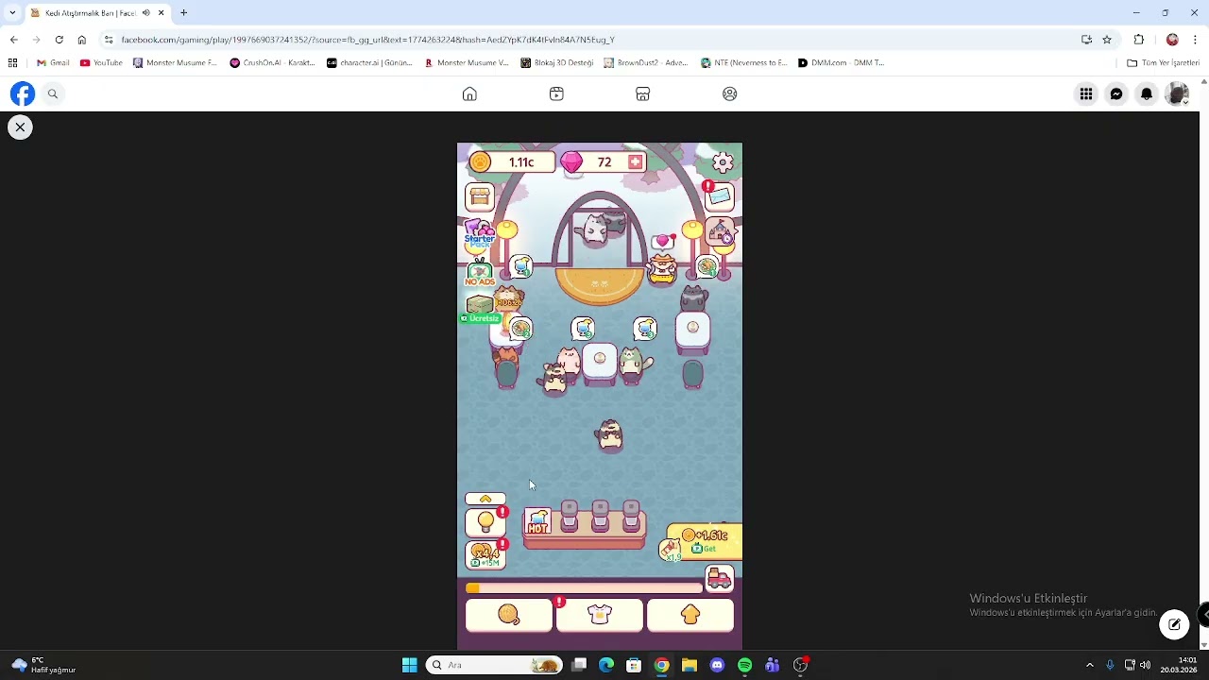Tap the drink order bubble near left lamp
This screenshot has width=1209, height=680.
click(x=522, y=267)
